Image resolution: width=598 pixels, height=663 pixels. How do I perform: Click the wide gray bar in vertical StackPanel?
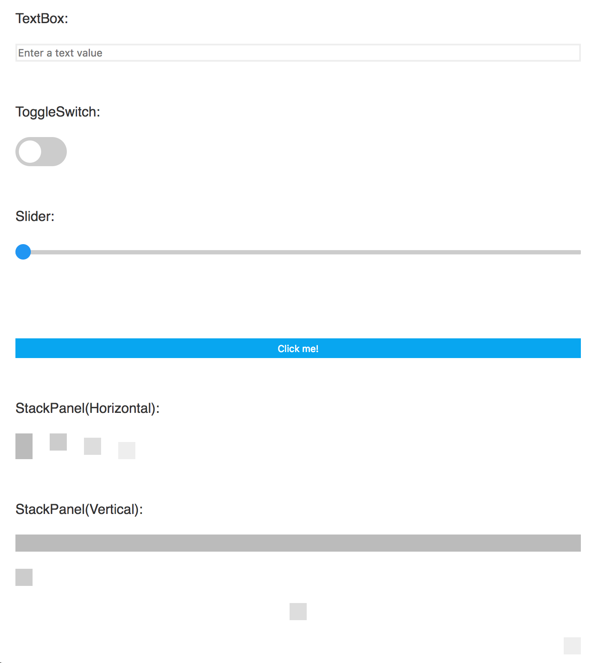[298, 543]
